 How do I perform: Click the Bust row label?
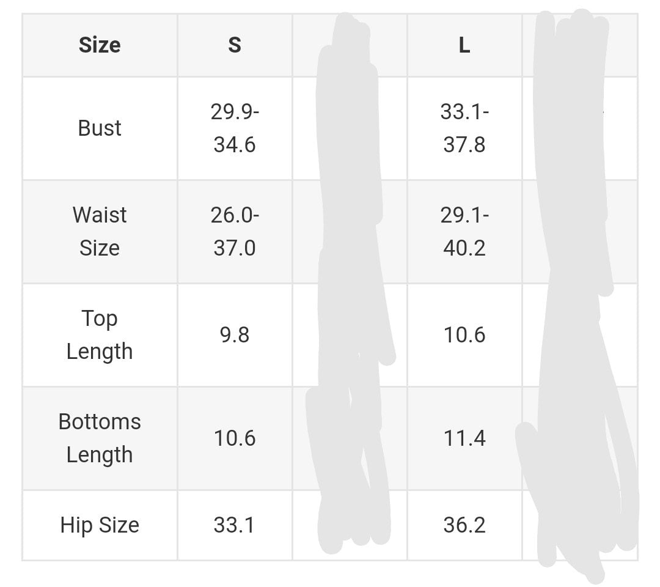tap(100, 128)
